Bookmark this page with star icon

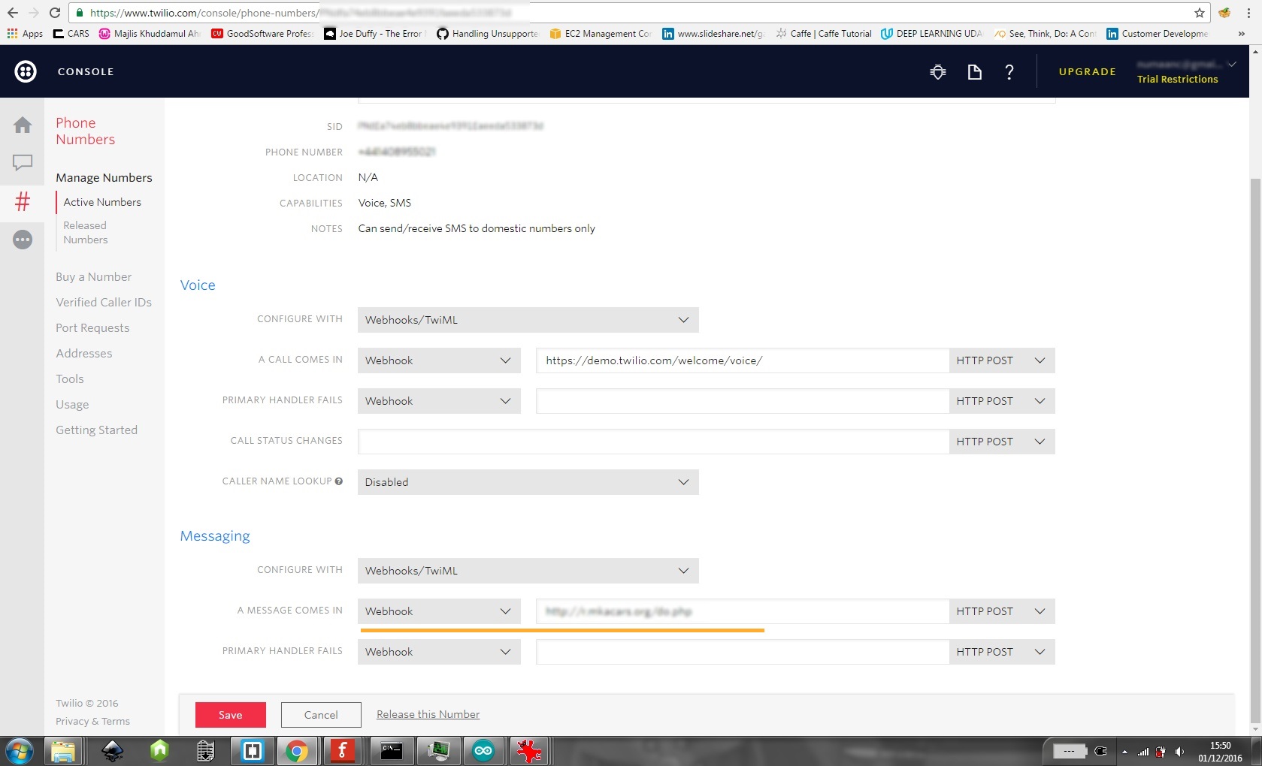[1200, 13]
